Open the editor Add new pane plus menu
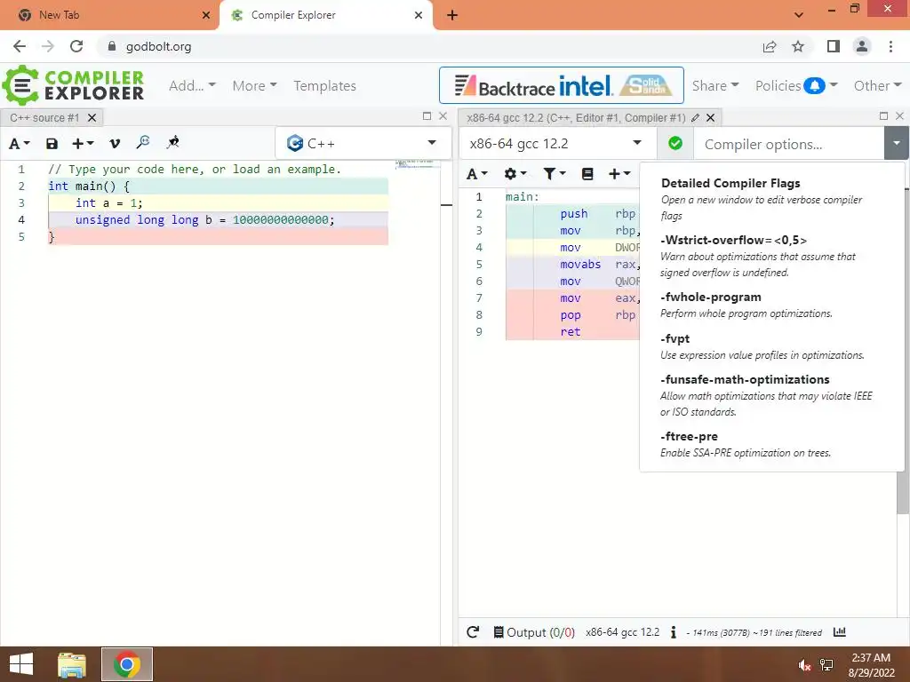 pos(83,143)
